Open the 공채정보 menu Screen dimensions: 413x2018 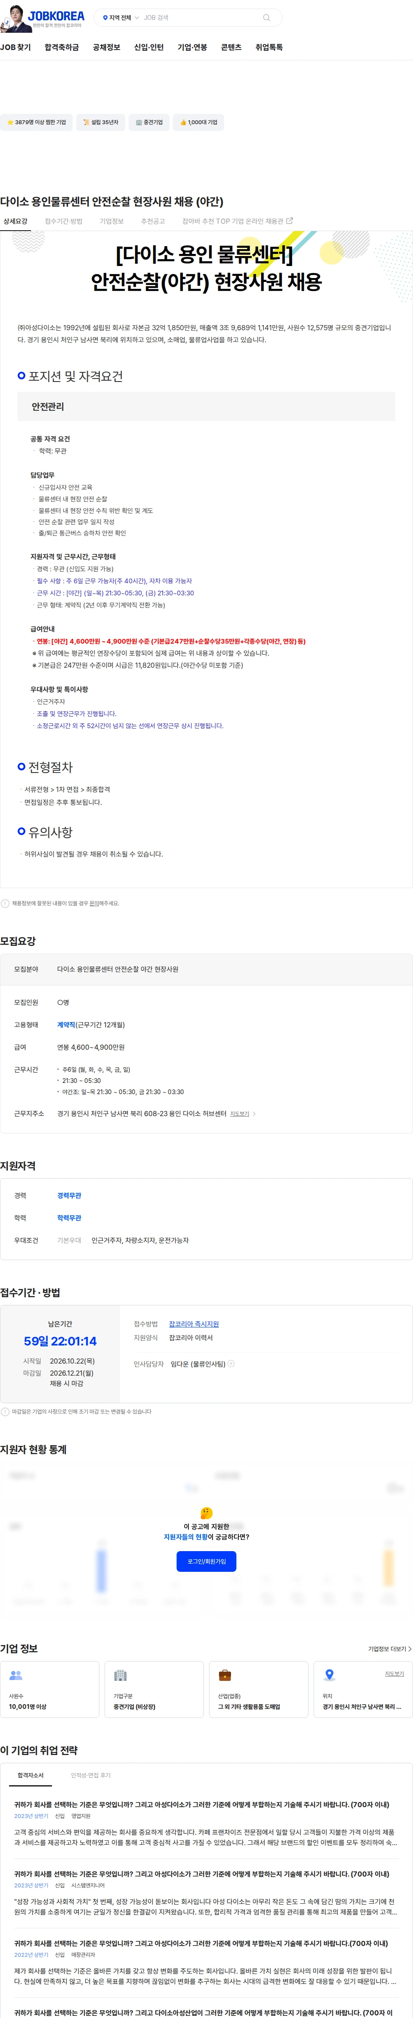(x=106, y=48)
